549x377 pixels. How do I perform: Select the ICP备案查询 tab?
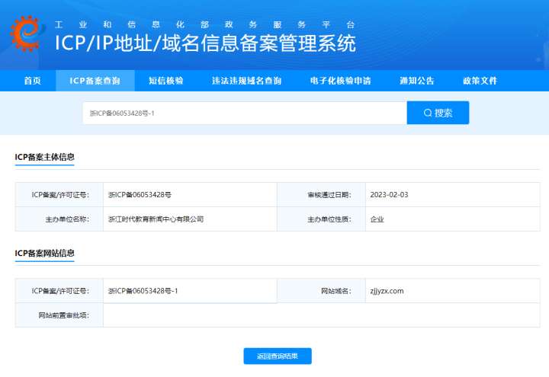coord(95,81)
